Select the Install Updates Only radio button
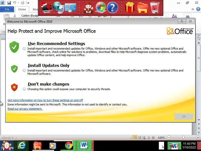Screen dimensions: 201x151 [x=24, y=70]
